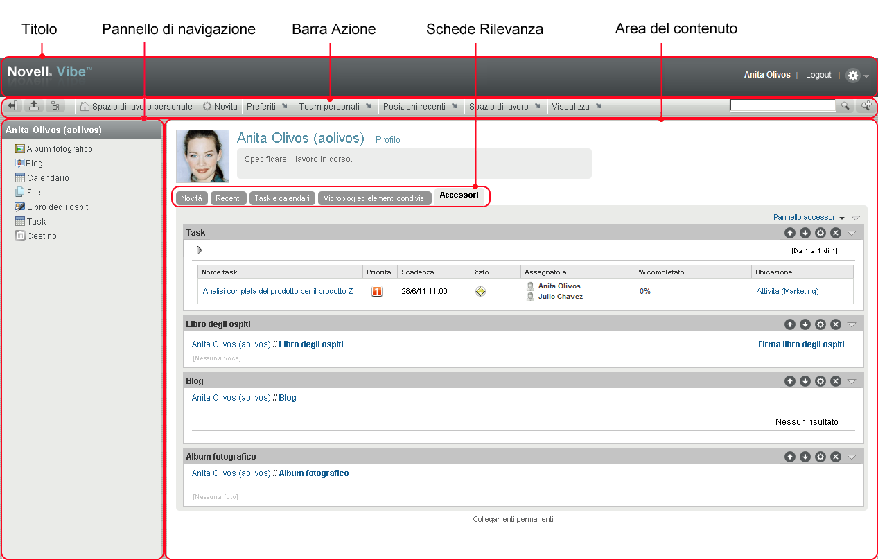
Task: Switch to the Task e calendari tab
Action: pyautogui.click(x=282, y=198)
